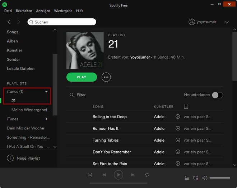Click main panel scroll-up arrow
The image size is (237, 188).
click(x=234, y=29)
